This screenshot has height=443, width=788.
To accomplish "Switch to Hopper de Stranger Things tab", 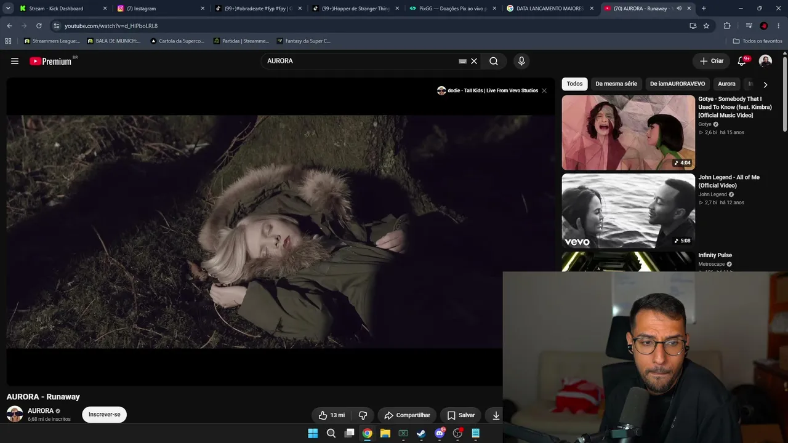I will click(x=356, y=9).
